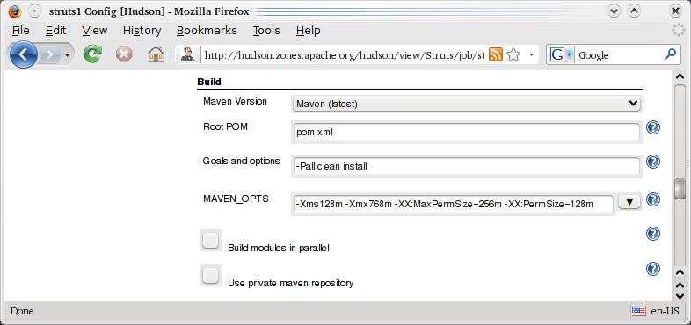Open the Tools menu
Viewport: 691px width, 325px height.
[x=266, y=31]
